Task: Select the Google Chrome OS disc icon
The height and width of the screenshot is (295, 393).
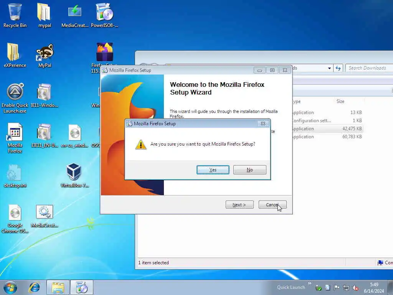Action: click(x=15, y=219)
